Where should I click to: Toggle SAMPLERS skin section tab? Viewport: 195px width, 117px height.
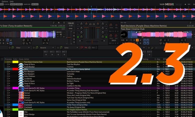click(x=27, y=4)
